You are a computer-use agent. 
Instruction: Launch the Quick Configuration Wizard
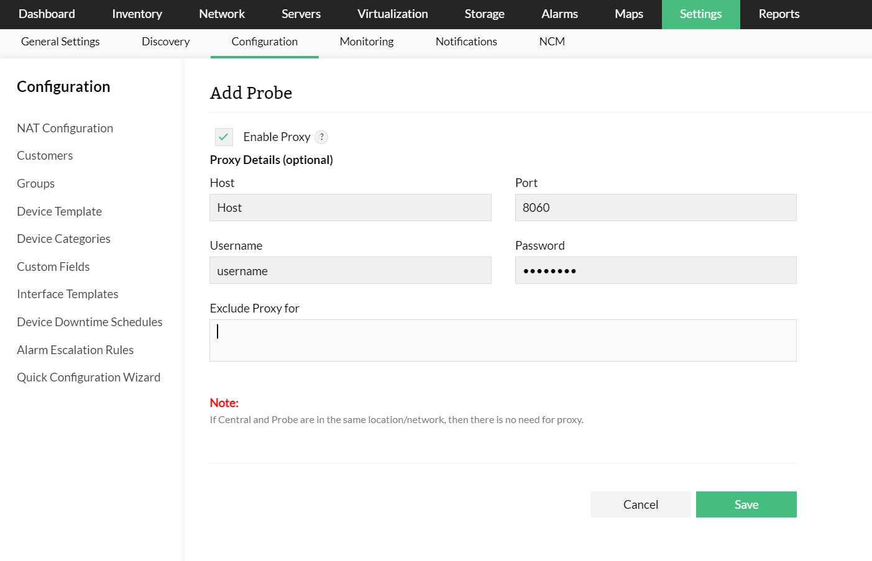point(89,377)
